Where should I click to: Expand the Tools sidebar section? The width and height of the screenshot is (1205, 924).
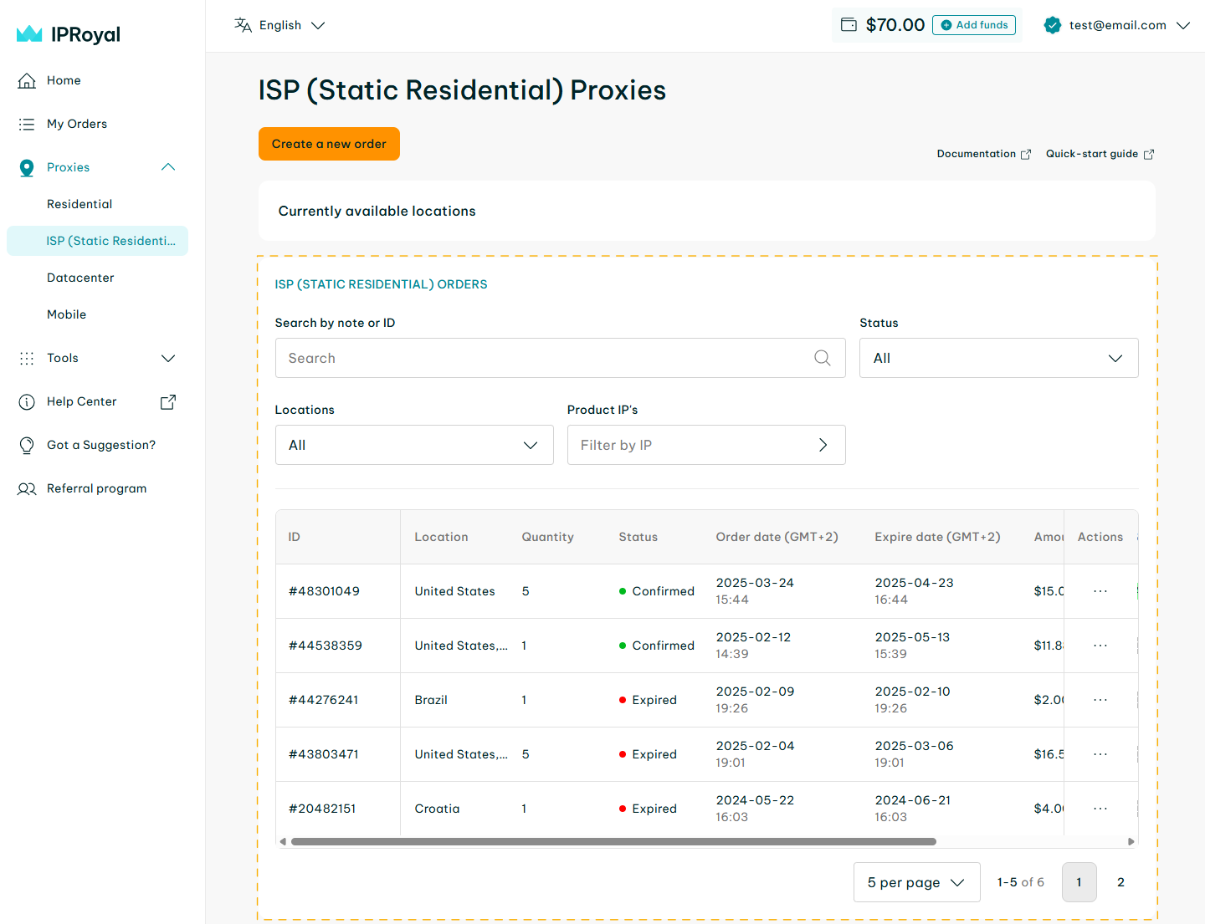point(167,358)
